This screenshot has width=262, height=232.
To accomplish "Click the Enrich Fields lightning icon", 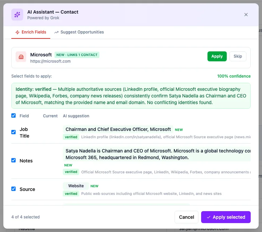I will tap(18, 32).
